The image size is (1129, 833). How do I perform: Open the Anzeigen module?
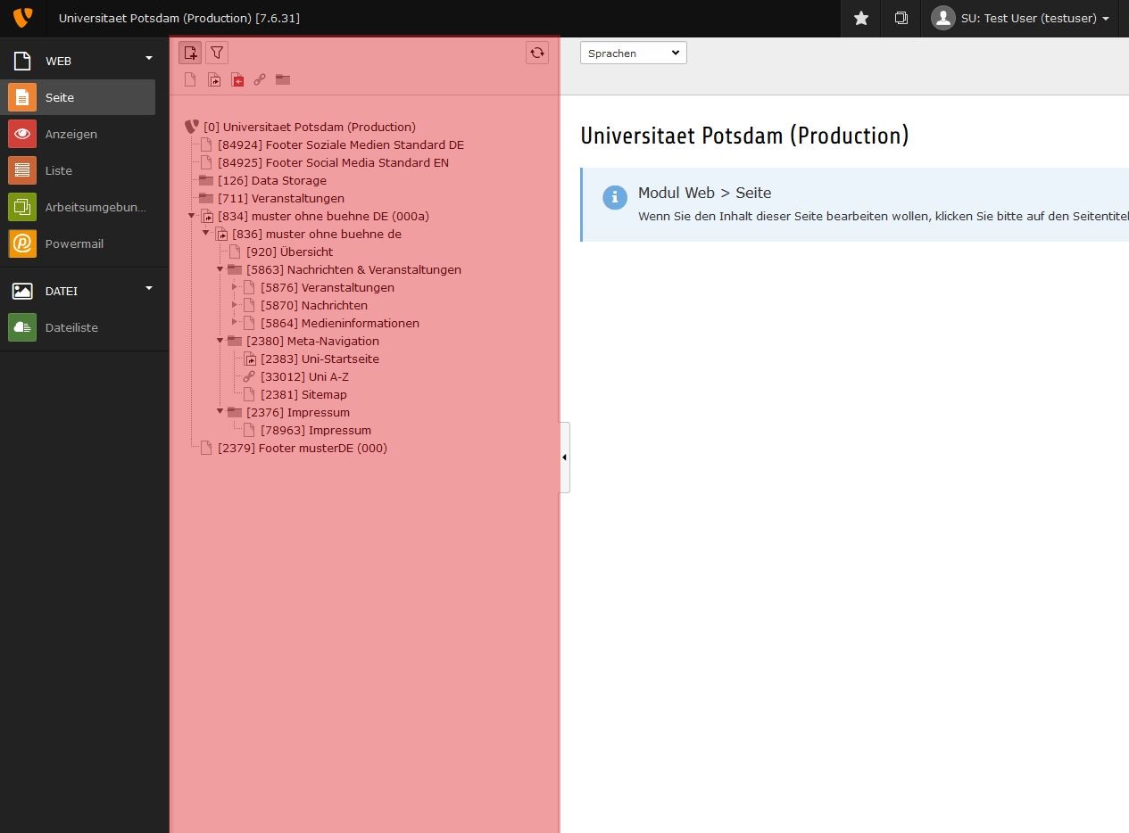71,134
